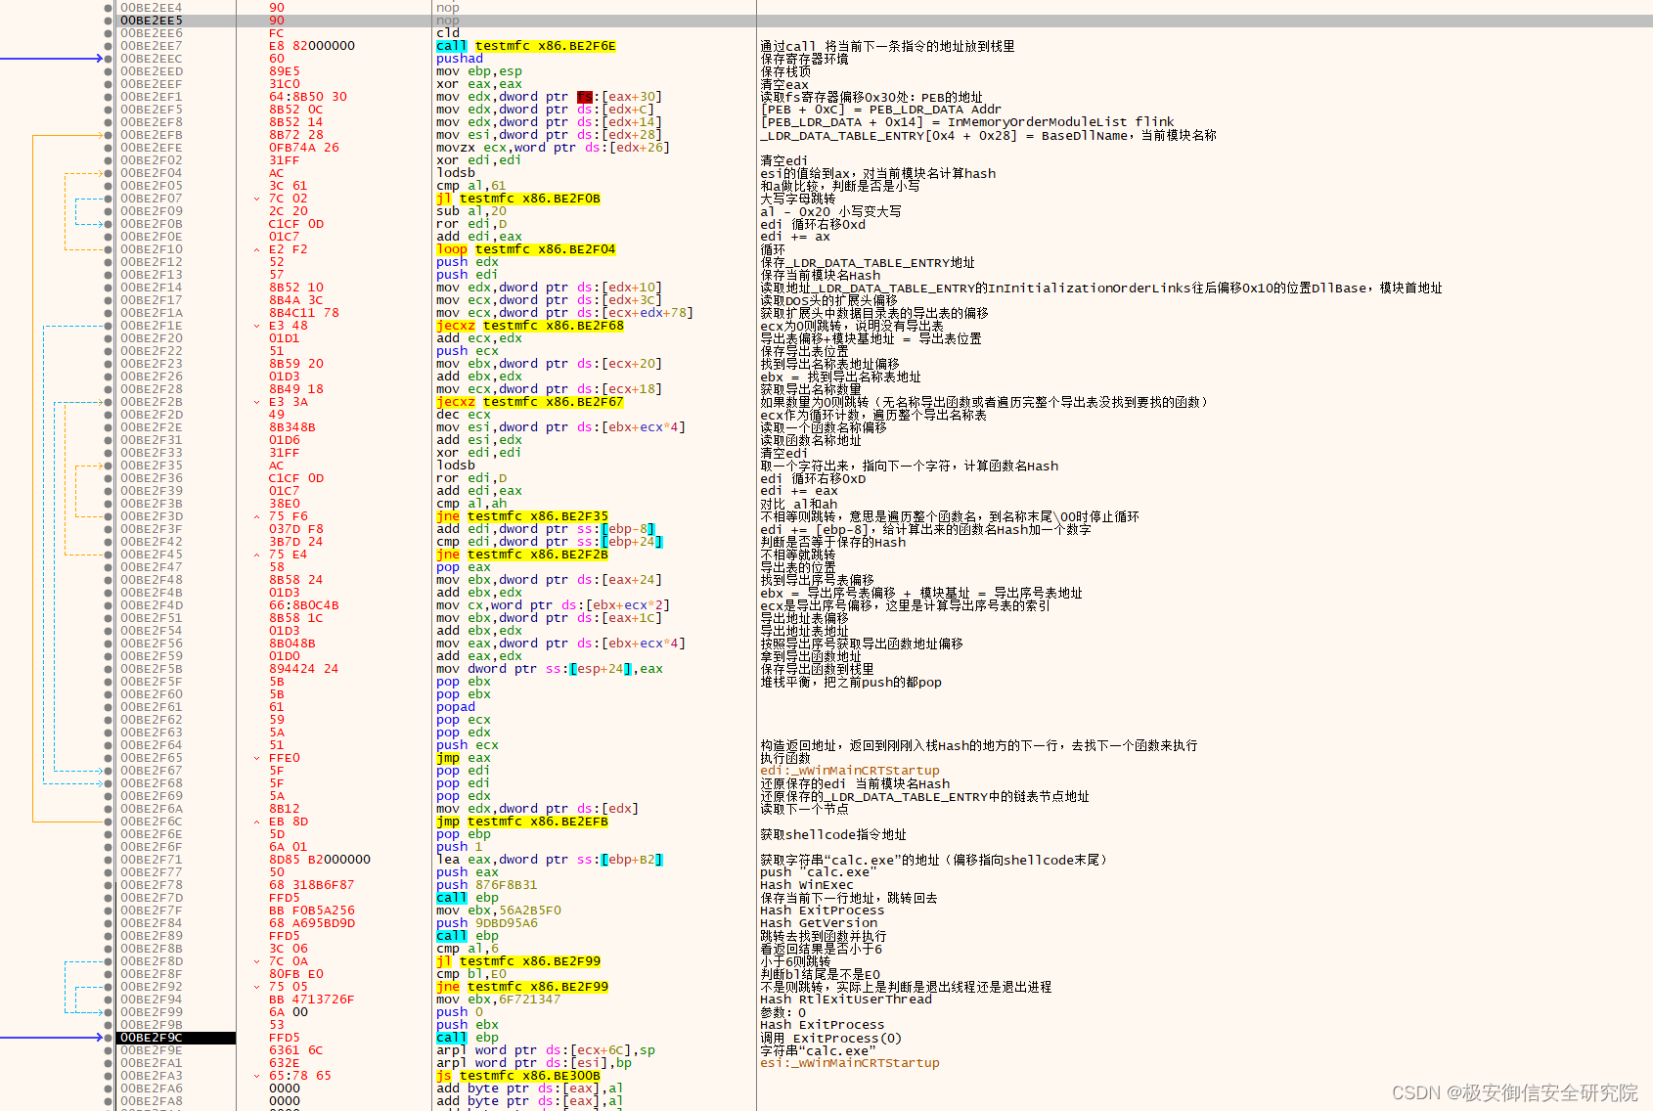Click the upward arrow beside jne testmfc x86.BE2F2B
This screenshot has width=1653, height=1111.
pyautogui.click(x=256, y=555)
